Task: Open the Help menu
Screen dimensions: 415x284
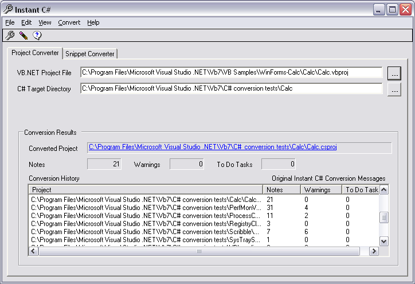Action: coord(93,22)
